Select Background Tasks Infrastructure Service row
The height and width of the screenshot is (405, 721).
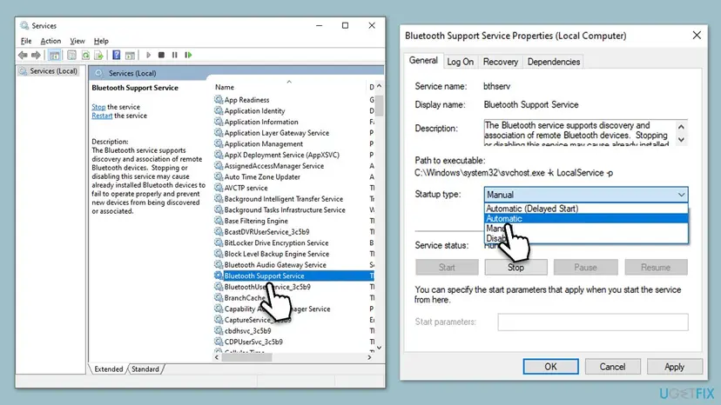pyautogui.click(x=293, y=209)
